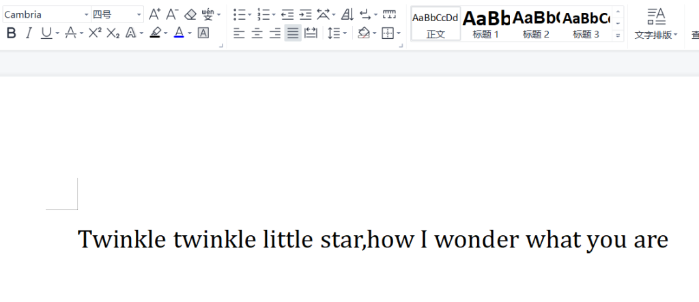Center align the paragraph

(257, 33)
